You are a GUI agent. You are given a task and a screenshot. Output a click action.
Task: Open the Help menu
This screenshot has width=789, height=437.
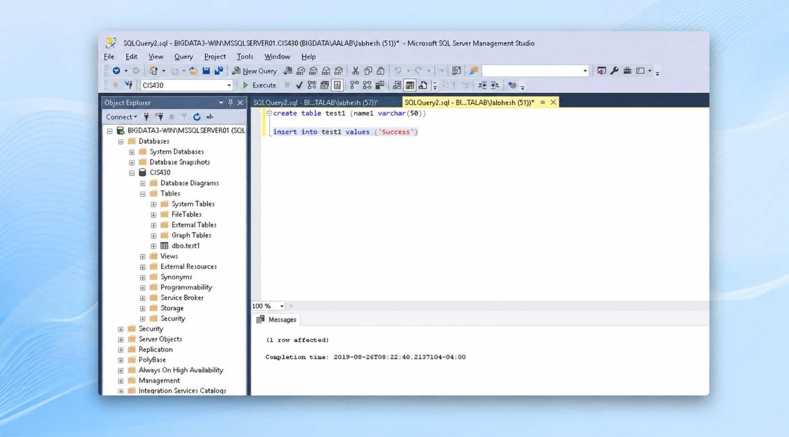pyautogui.click(x=308, y=57)
